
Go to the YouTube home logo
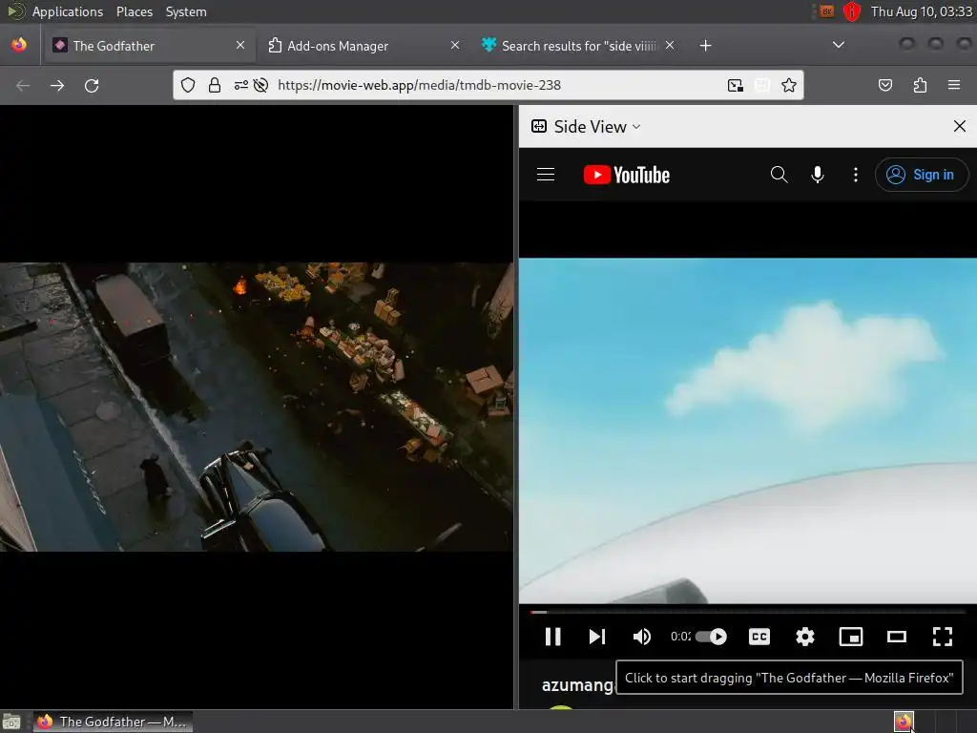click(x=626, y=175)
